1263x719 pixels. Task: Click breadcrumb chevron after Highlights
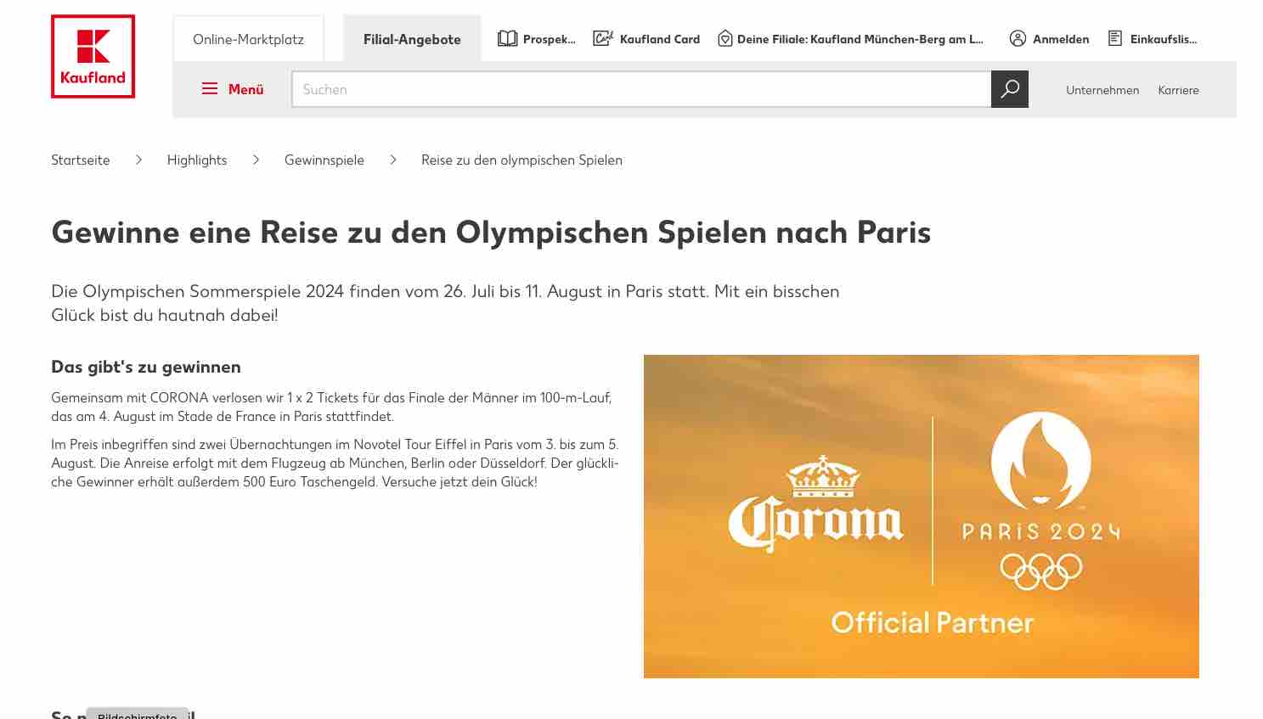256,160
